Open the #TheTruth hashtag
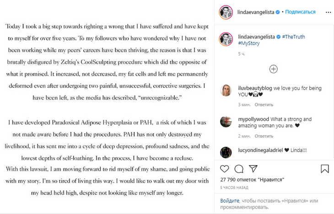This screenshot has width=334, height=214. tap(293, 37)
